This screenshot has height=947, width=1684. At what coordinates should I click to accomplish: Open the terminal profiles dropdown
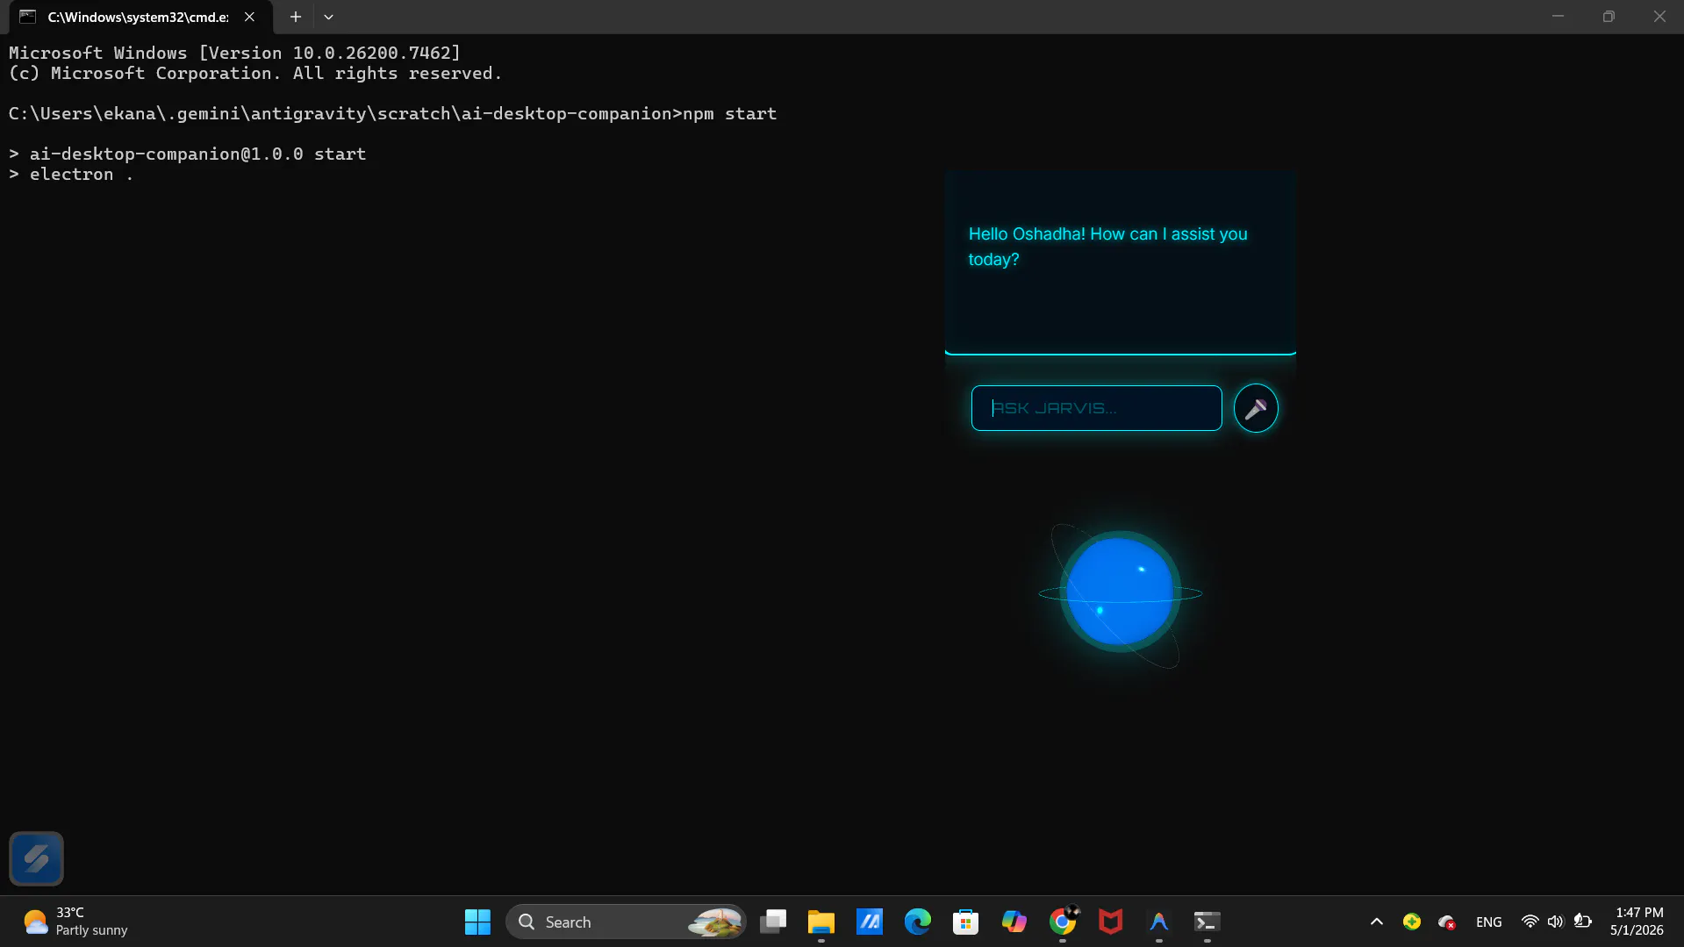tap(328, 17)
